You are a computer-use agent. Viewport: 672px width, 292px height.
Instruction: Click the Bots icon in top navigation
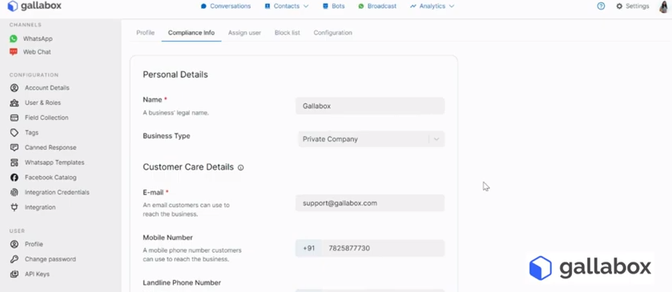(x=326, y=6)
